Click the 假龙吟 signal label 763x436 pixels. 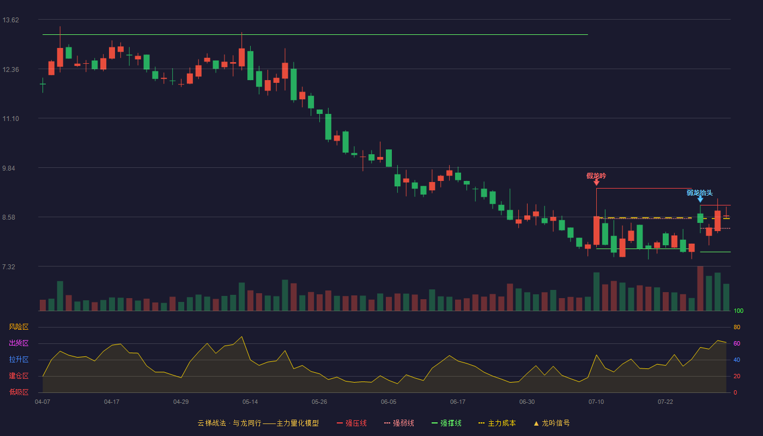(596, 175)
